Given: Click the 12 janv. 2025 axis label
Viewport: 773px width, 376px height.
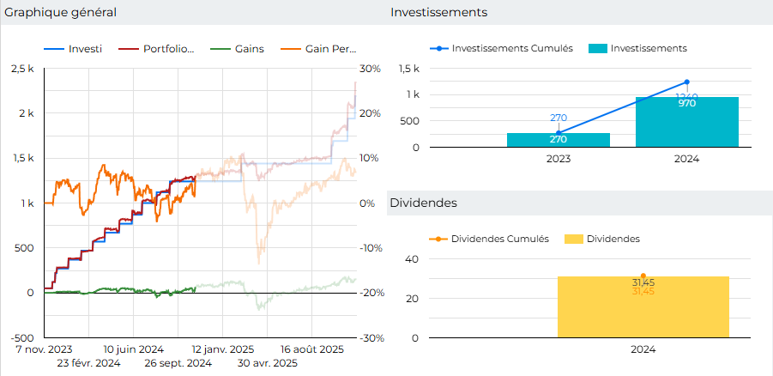Looking at the screenshot, I should 222,349.
